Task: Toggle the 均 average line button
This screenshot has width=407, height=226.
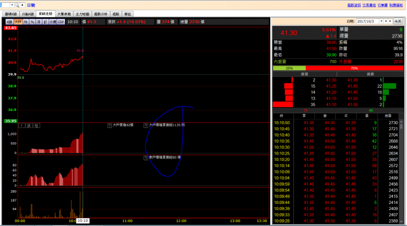Action: pyautogui.click(x=25, y=22)
